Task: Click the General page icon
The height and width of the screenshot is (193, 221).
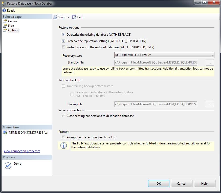Action: point(5,21)
